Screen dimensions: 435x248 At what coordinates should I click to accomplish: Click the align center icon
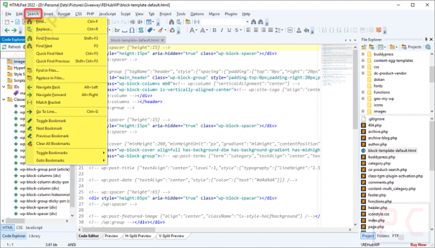256,30
